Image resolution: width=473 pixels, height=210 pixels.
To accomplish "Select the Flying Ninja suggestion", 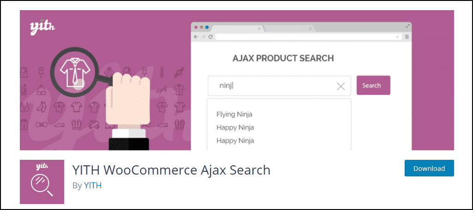I will 234,114.
